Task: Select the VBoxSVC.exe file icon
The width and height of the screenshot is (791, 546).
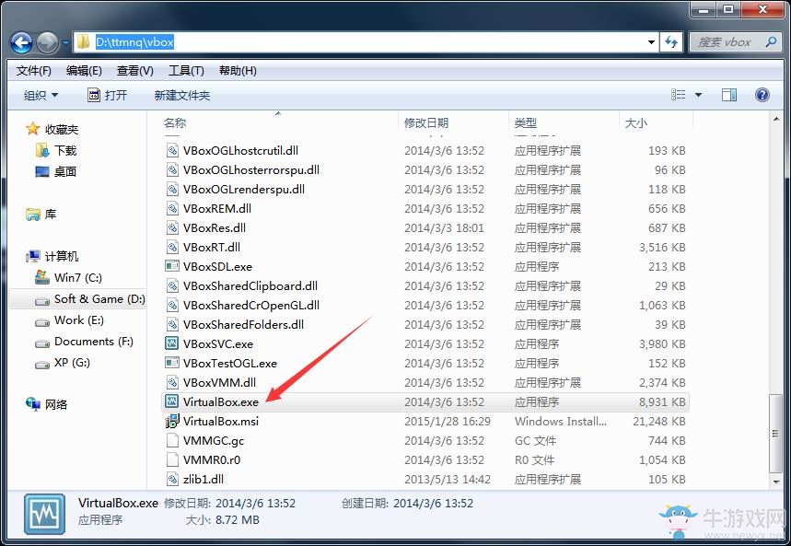Action: 172,343
